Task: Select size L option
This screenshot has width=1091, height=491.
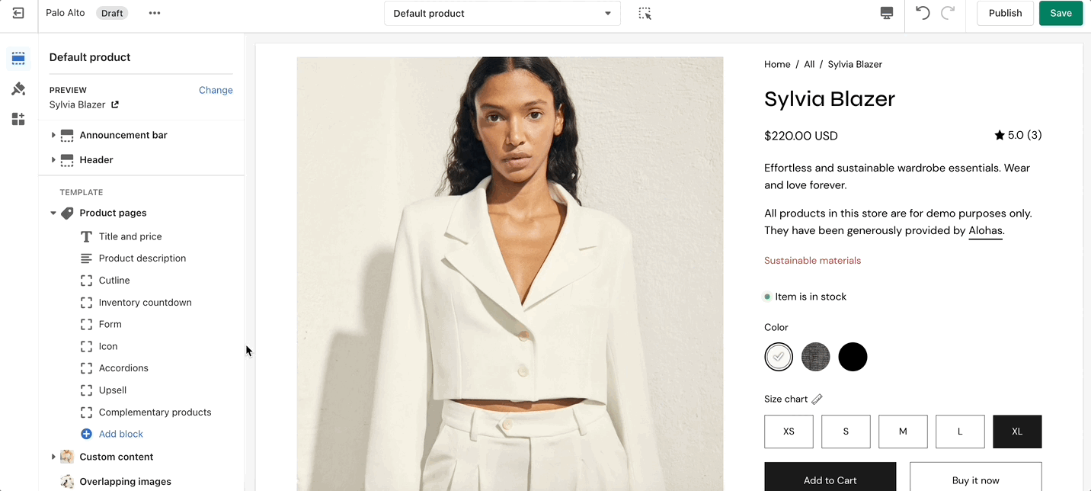Action: pyautogui.click(x=960, y=432)
